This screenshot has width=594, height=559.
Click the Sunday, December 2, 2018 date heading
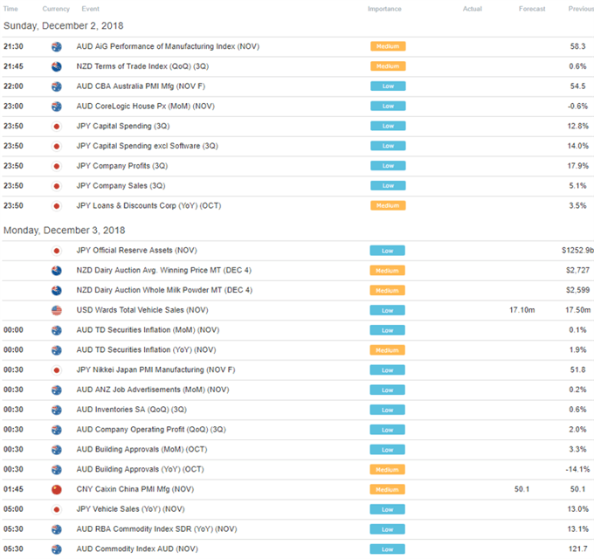(63, 25)
